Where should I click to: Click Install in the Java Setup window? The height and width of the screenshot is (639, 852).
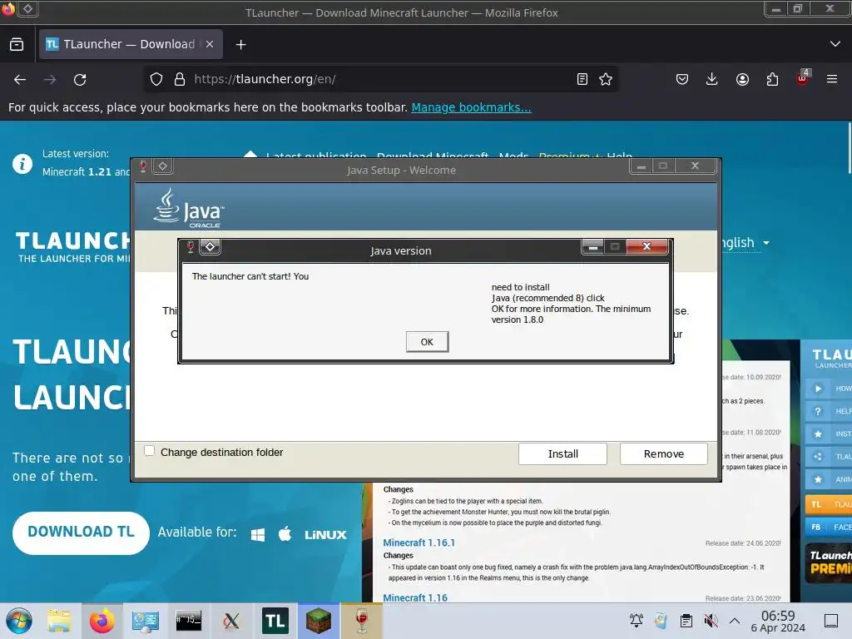(x=562, y=453)
